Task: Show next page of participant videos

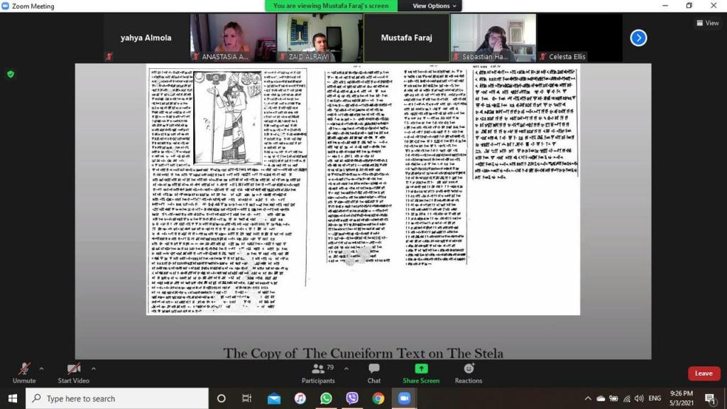Action: coord(638,38)
